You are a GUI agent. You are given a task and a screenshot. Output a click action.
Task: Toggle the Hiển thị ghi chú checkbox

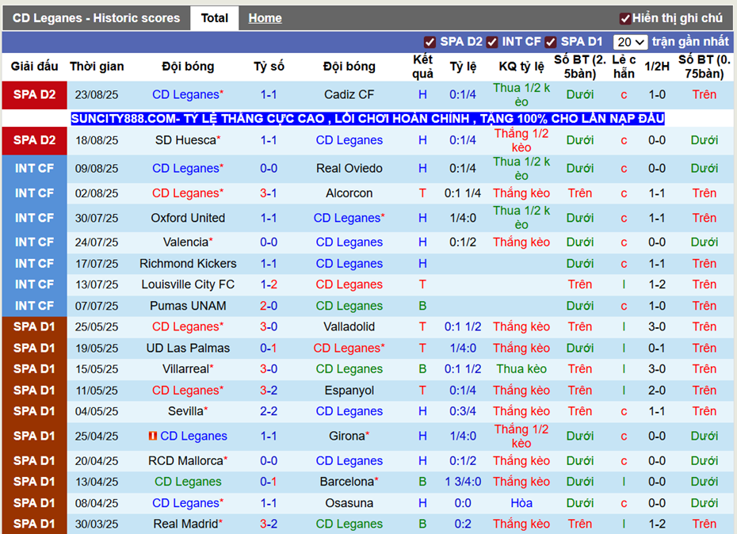(x=625, y=18)
